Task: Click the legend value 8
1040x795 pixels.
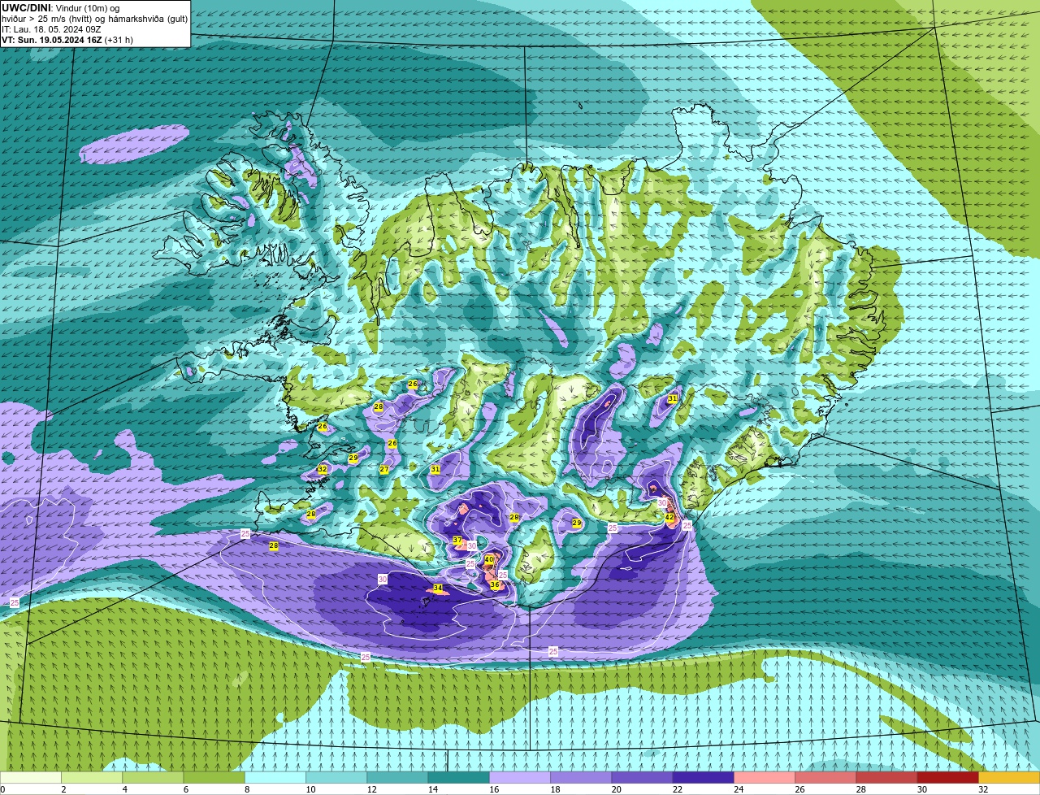Action: (245, 789)
